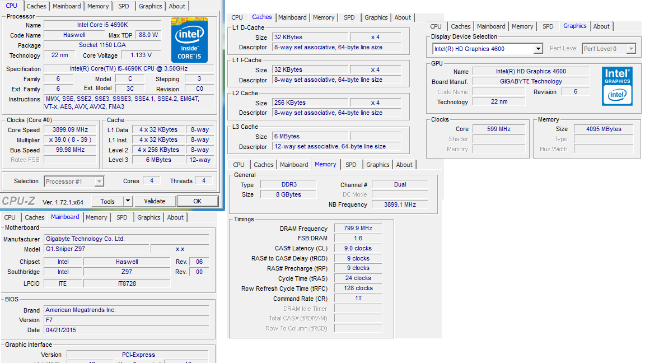Open the Graphics tab above the General memory group
Screen dimensions: 645x363
tap(377, 165)
